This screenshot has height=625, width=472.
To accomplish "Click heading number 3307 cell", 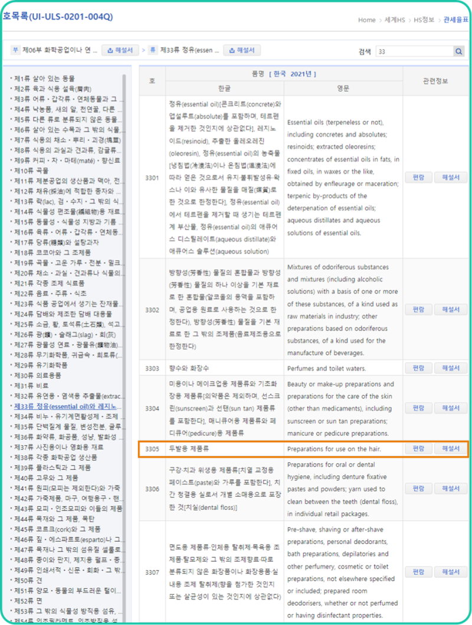I will coord(152,572).
